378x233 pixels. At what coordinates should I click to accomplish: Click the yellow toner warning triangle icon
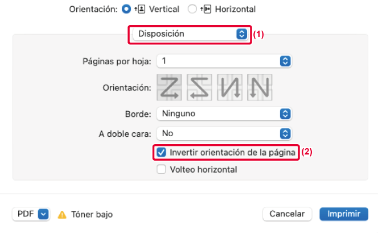[x=62, y=214]
